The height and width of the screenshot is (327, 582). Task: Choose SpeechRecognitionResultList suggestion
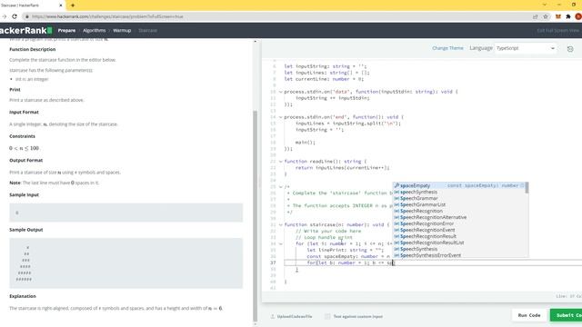(459, 243)
